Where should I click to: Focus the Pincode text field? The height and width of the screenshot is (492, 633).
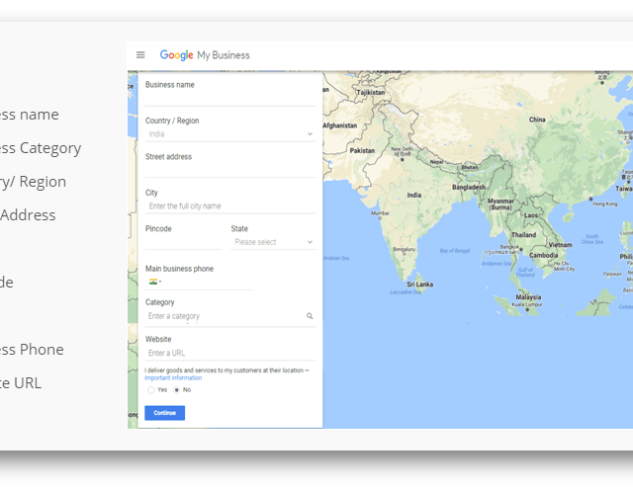click(183, 242)
